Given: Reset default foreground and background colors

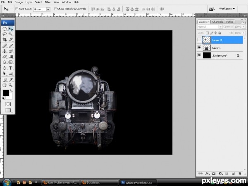Looking at the screenshot, I should pyautogui.click(x=3, y=98).
